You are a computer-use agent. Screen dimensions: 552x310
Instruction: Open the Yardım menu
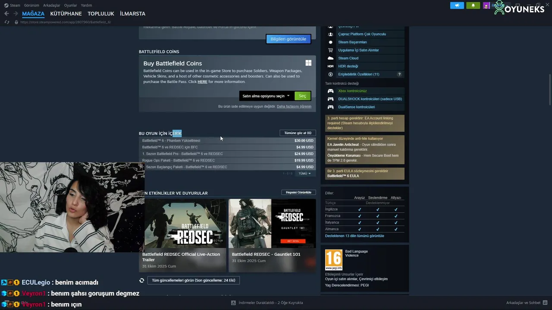click(x=86, y=5)
